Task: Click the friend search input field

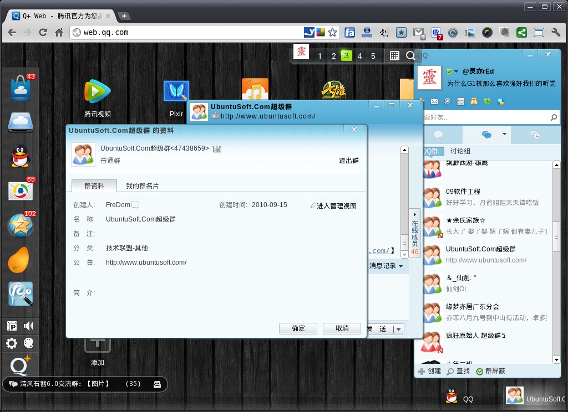Action: pos(486,117)
